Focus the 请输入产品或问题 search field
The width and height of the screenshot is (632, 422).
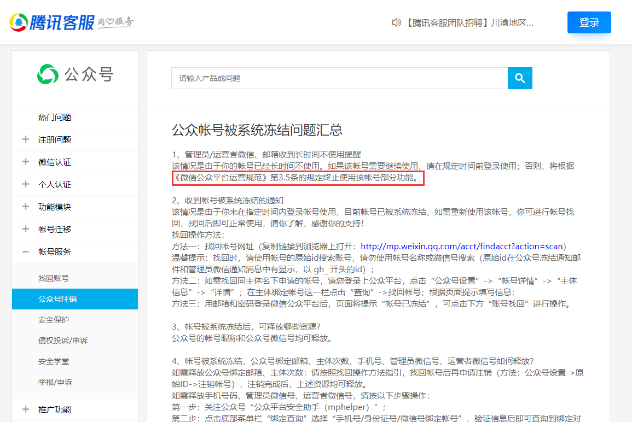(339, 78)
